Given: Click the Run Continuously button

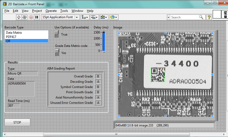Looking at the screenshot, I should (x=24, y=17).
